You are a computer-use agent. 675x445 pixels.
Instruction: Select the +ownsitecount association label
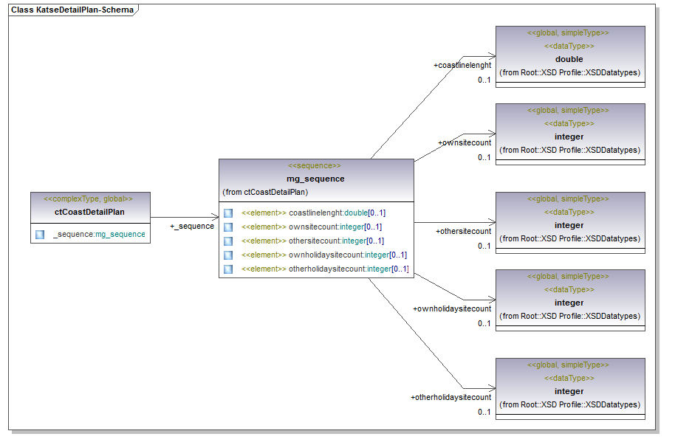(464, 143)
